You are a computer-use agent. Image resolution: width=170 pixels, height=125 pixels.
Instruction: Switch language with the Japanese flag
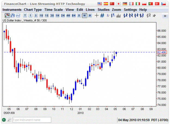click(x=118, y=4)
